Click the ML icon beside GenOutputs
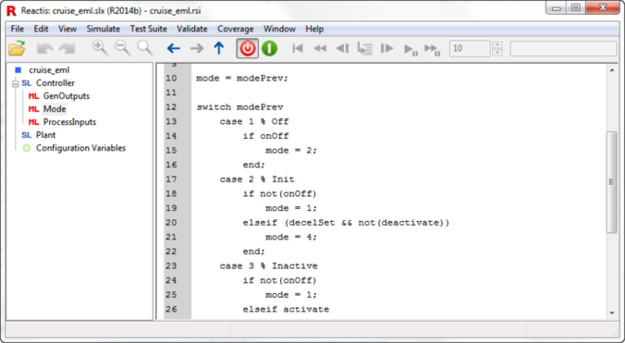The width and height of the screenshot is (625, 343). (x=33, y=96)
